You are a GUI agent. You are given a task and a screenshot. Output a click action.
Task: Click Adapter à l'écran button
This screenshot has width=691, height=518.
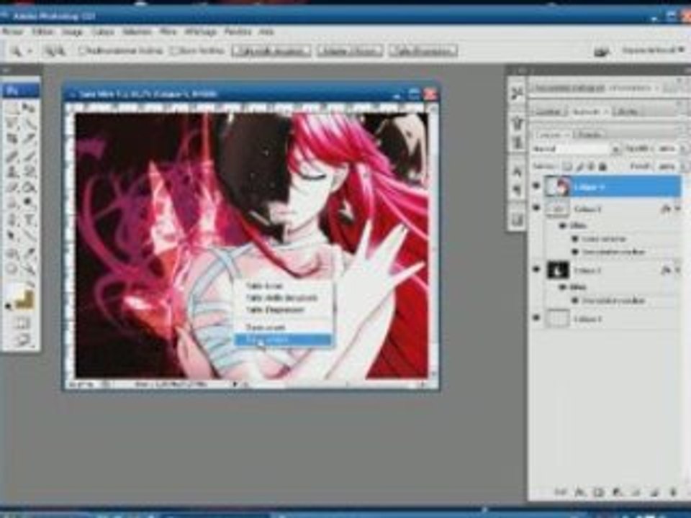click(x=350, y=51)
